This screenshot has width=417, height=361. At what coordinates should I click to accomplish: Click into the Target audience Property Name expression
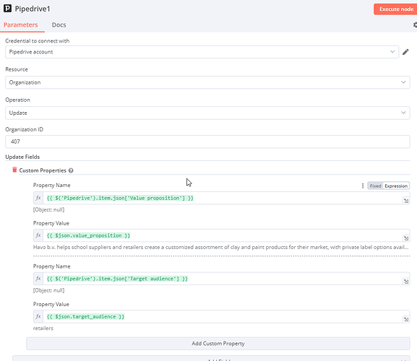[x=223, y=279]
